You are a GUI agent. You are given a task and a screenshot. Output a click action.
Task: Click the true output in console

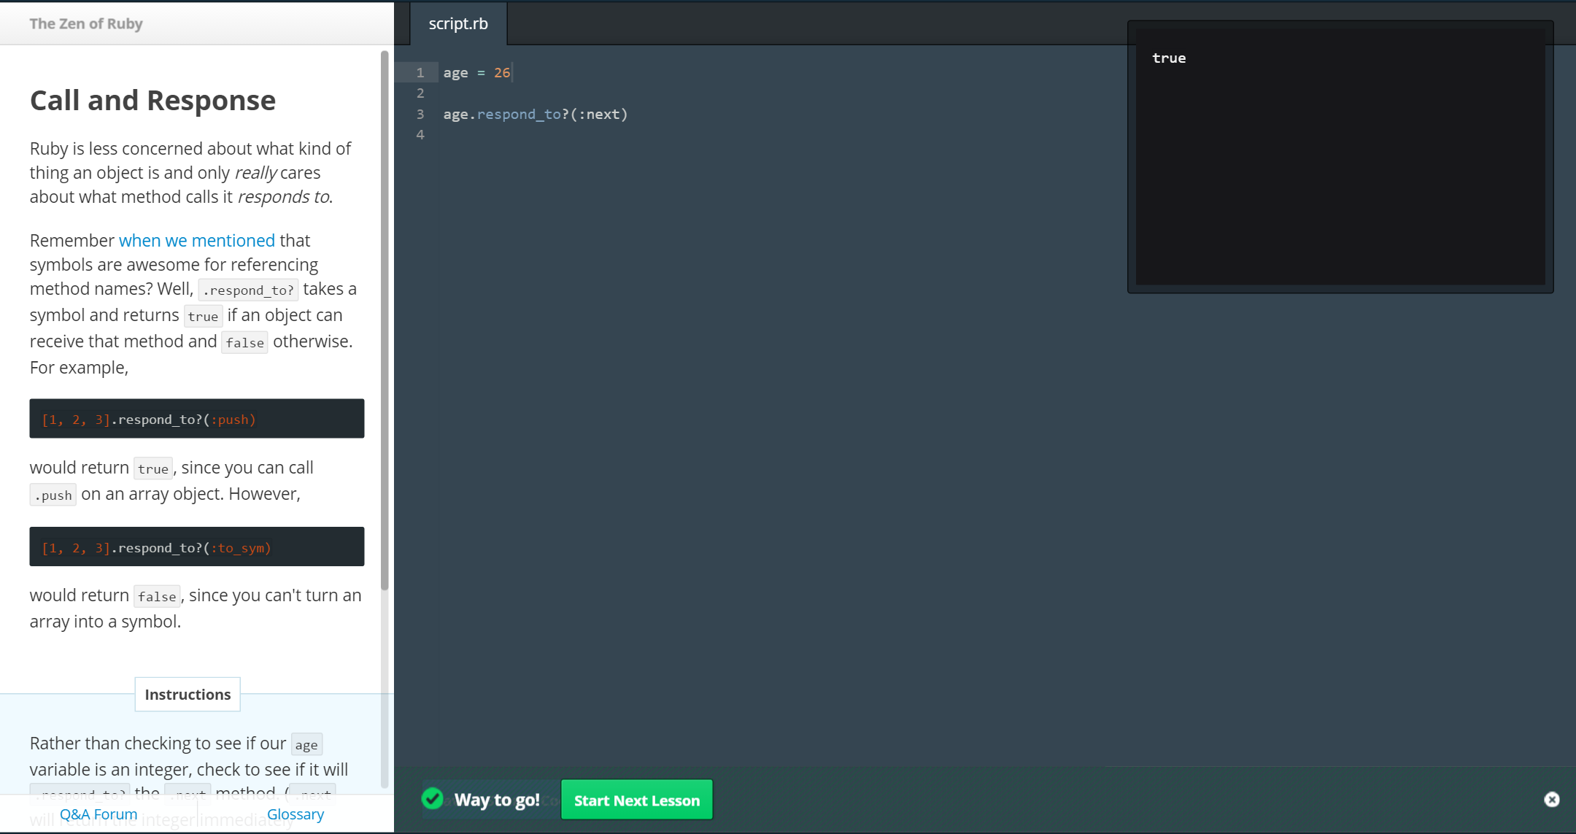pos(1169,58)
